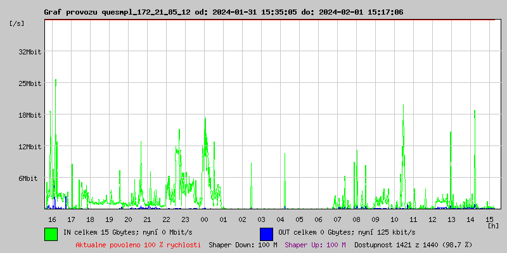Click the hour 10 marker on time axis

394,219
